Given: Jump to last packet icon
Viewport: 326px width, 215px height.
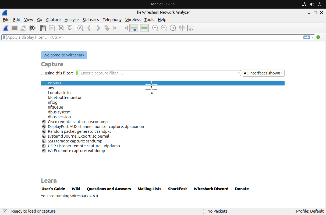Looking at the screenshot, I should (x=125, y=28).
